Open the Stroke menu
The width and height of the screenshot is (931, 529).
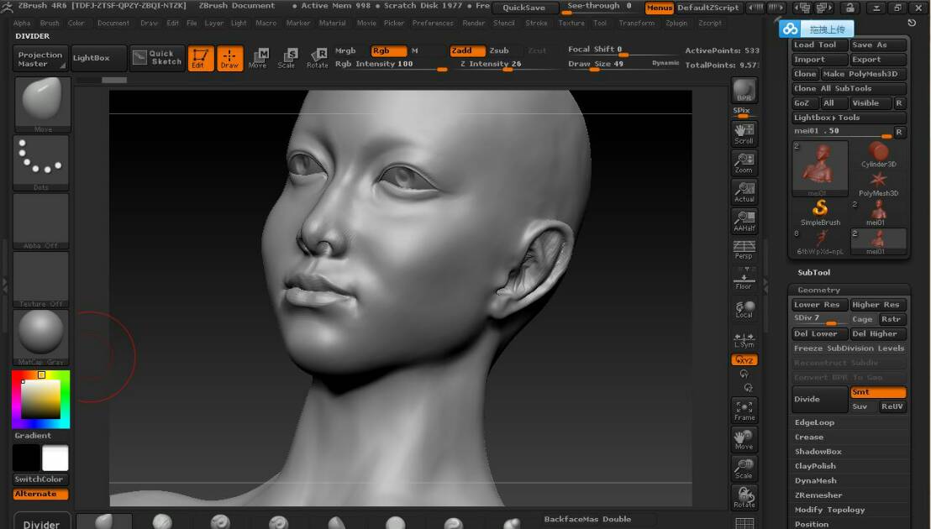[536, 23]
